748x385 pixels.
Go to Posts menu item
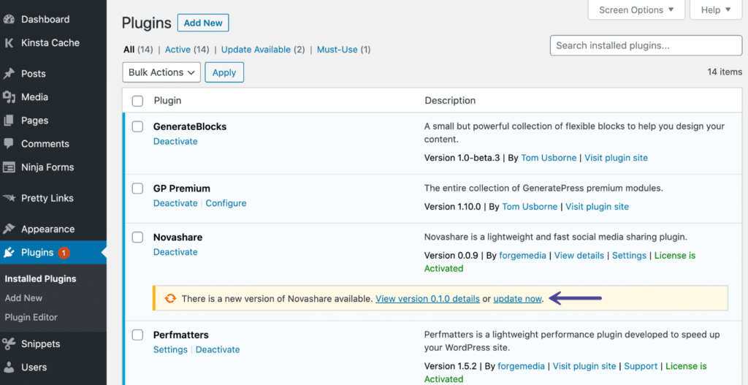(34, 74)
